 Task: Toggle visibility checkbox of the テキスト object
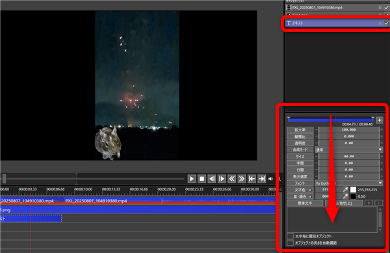coord(386,23)
